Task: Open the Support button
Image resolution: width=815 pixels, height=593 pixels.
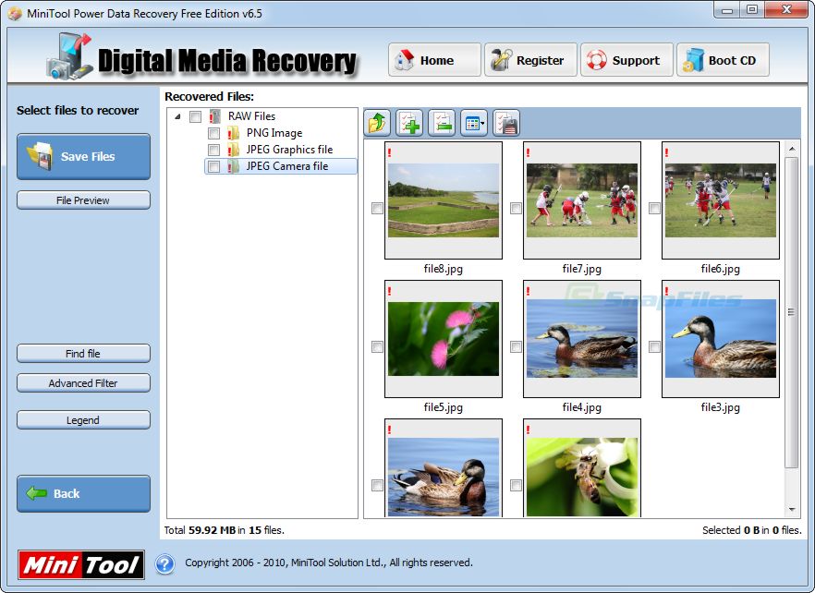Action: 626,60
